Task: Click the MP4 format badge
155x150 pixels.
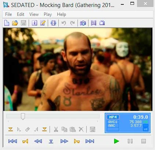Action: click(113, 117)
